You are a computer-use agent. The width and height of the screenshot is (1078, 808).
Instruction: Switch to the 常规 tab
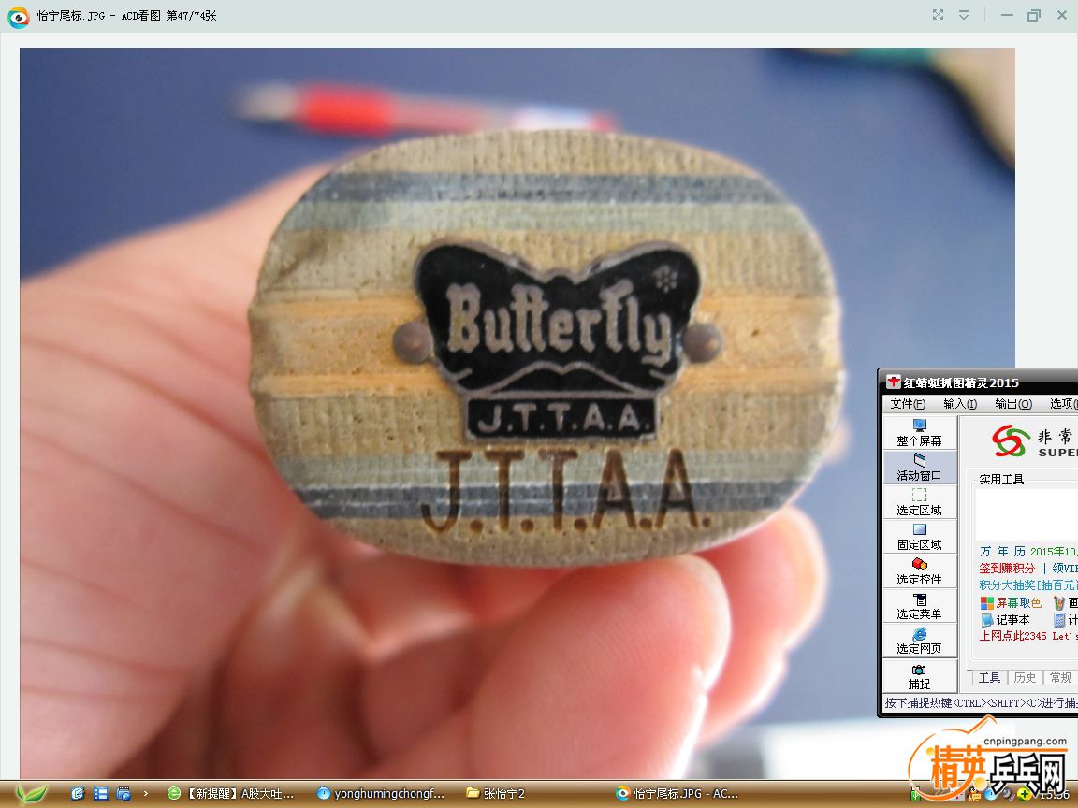[1061, 677]
